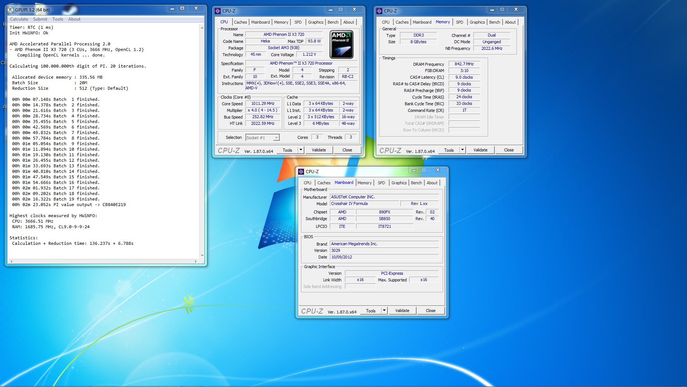
Task: Switch to Mainboard tab in the CPU window
Action: coord(260,22)
